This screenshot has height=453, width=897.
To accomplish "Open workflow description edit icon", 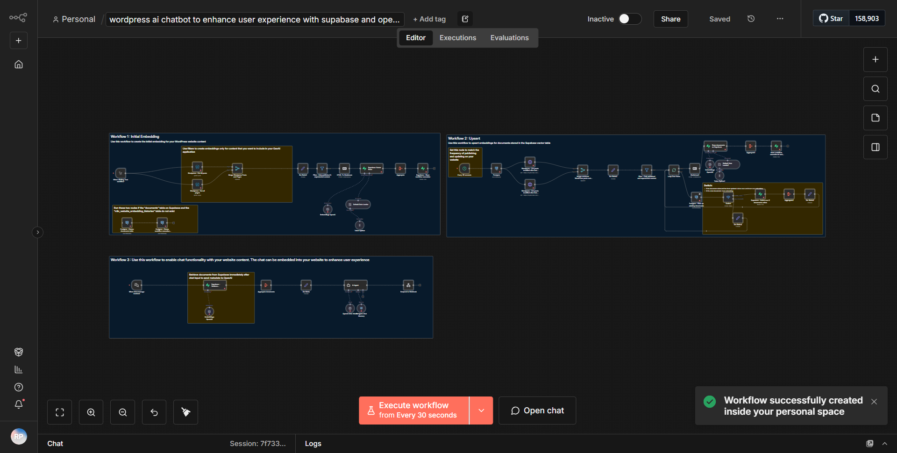I will point(465,19).
